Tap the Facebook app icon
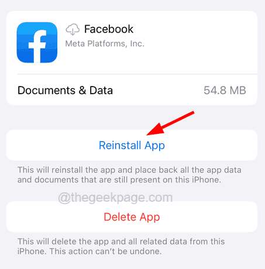Viewport: 265px width, 269px height. click(x=37, y=42)
